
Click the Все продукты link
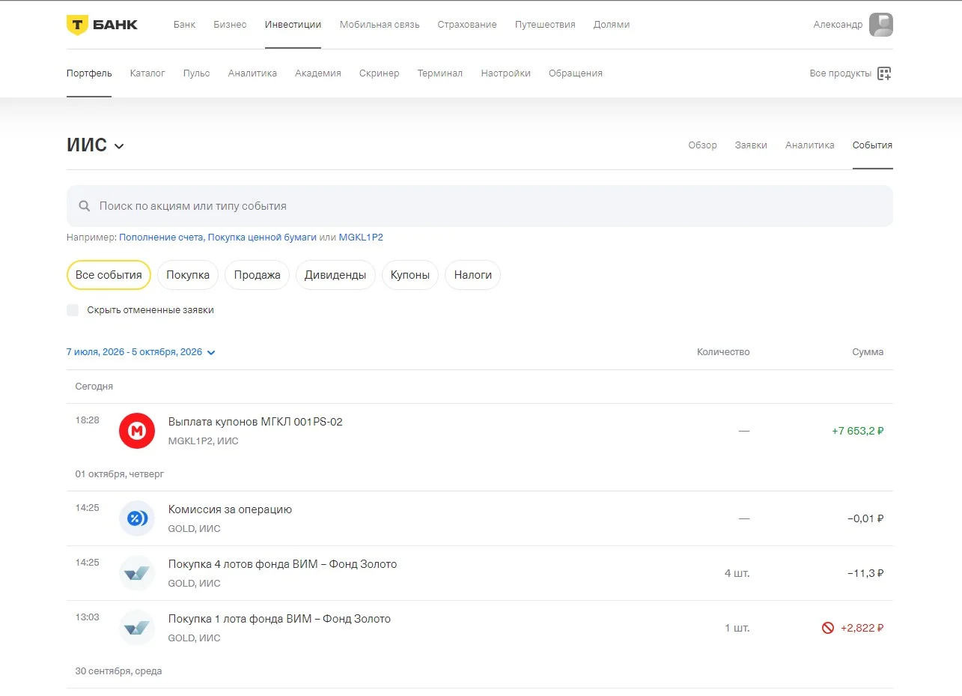pyautogui.click(x=841, y=73)
